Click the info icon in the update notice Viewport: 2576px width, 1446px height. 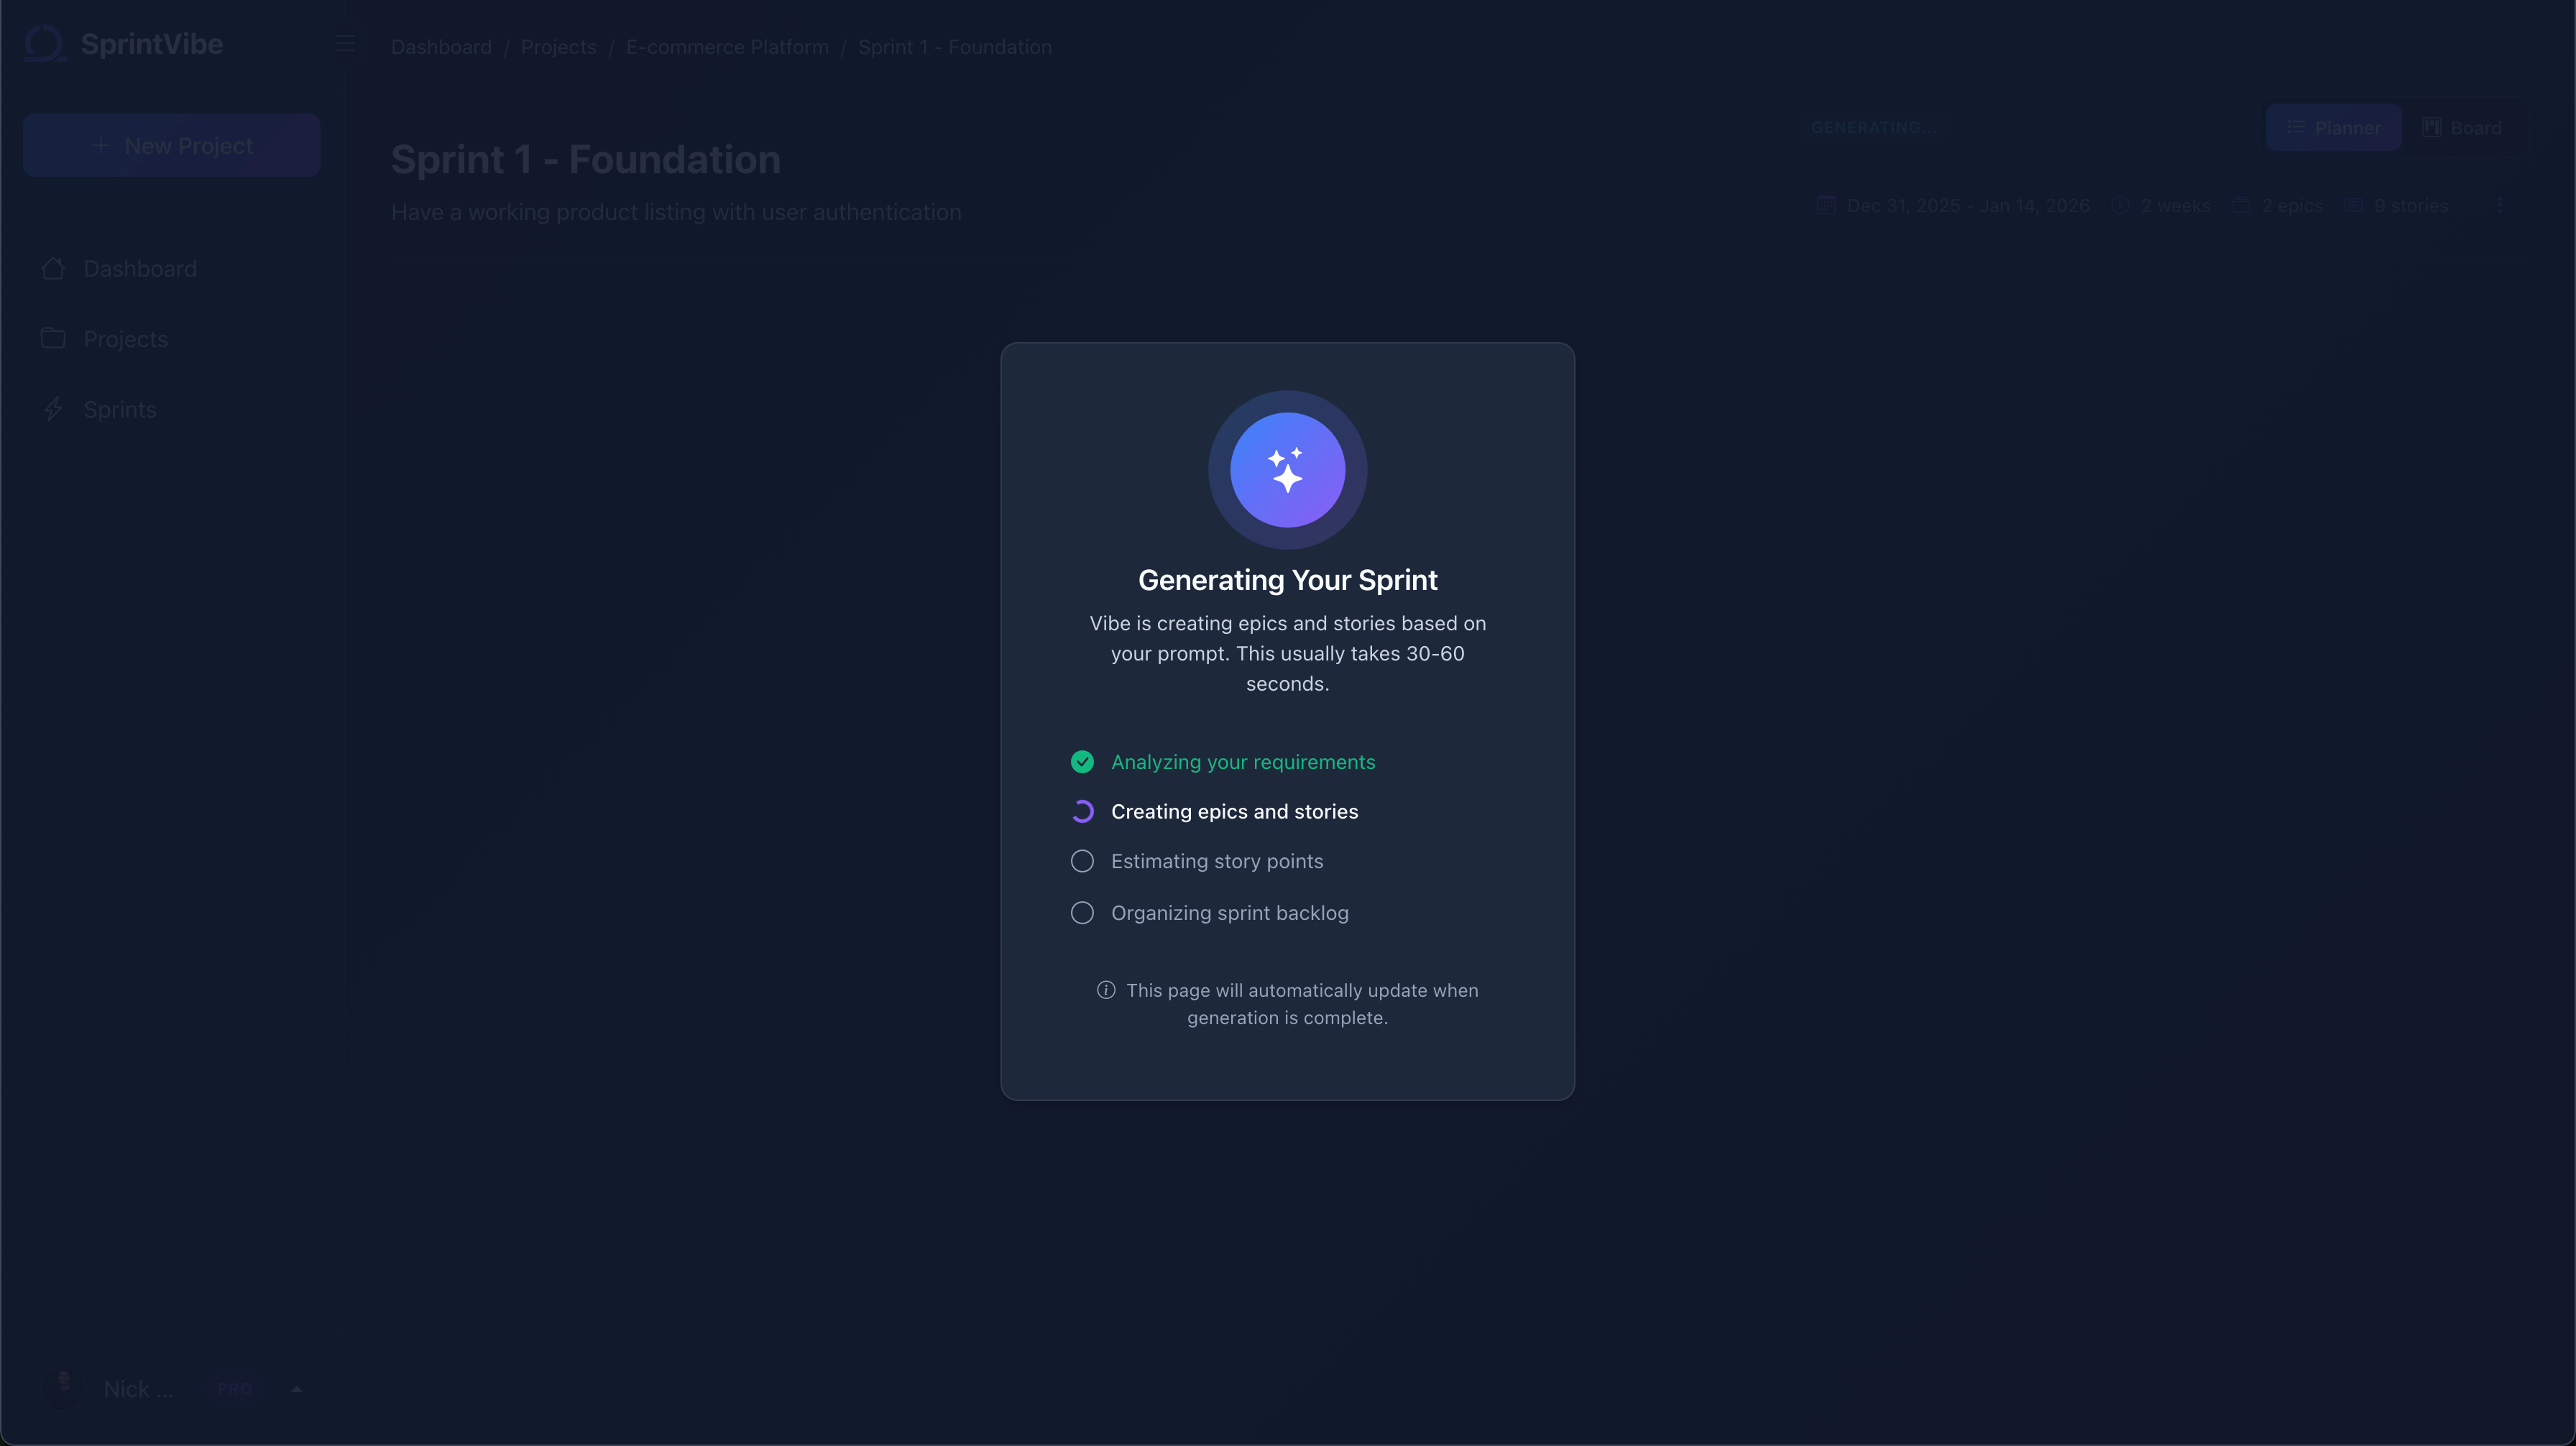(1106, 990)
